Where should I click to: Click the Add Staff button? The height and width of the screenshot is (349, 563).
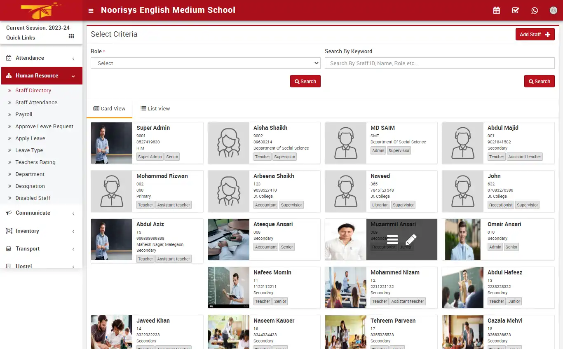tap(535, 34)
